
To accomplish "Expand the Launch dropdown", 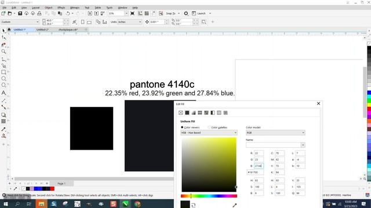I will [210, 13].
